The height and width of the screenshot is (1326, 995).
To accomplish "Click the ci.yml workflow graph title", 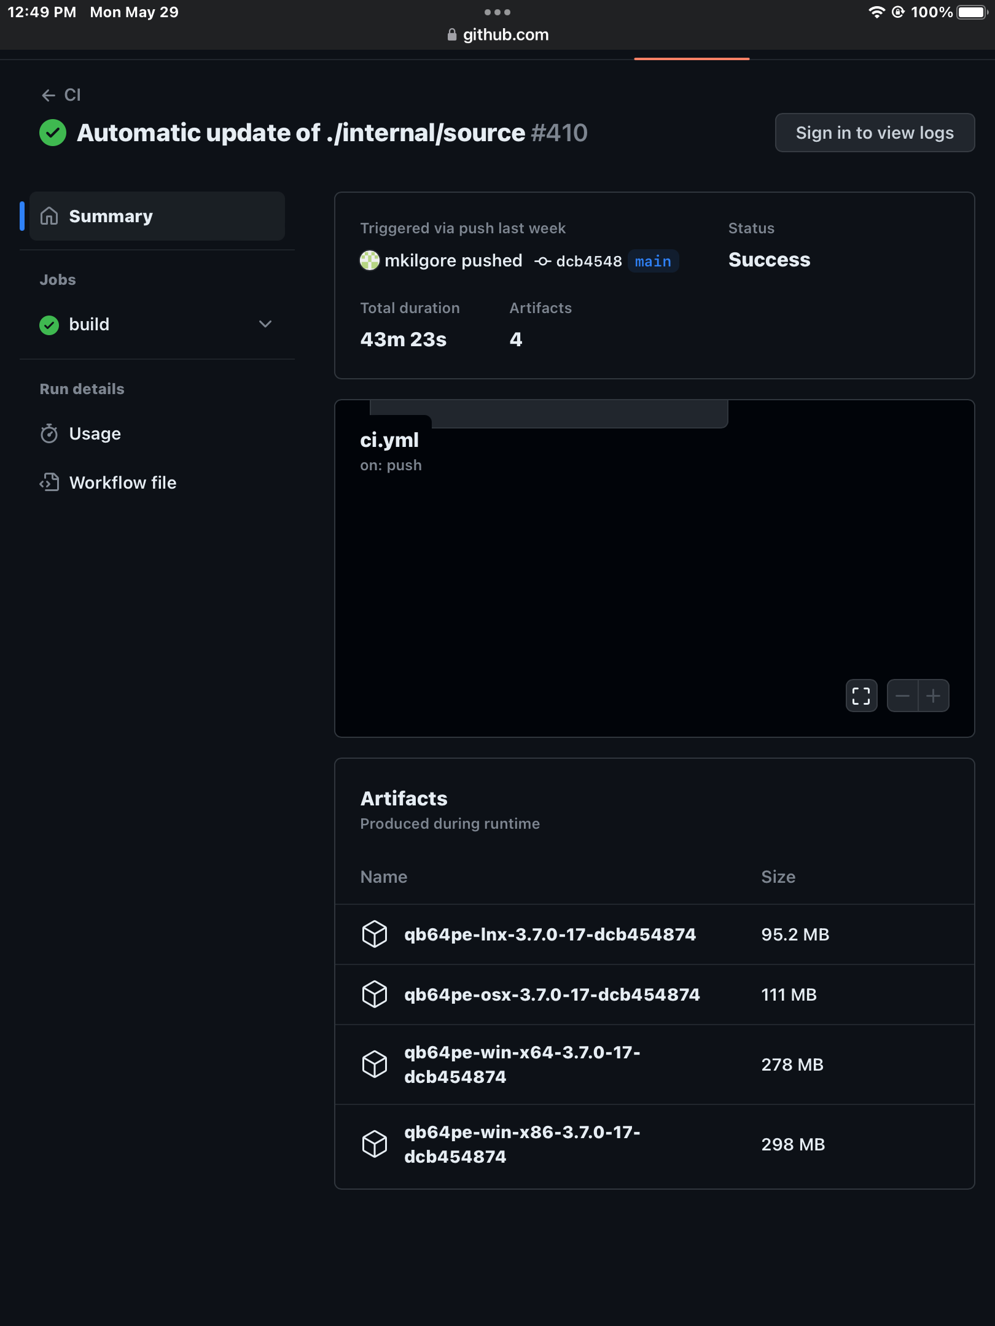I will coord(389,440).
